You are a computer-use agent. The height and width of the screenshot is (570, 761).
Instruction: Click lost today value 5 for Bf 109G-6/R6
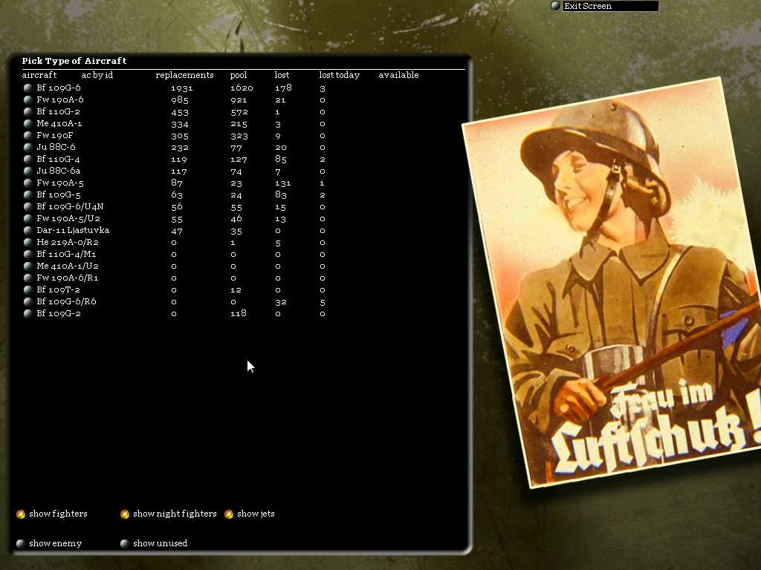coord(323,302)
